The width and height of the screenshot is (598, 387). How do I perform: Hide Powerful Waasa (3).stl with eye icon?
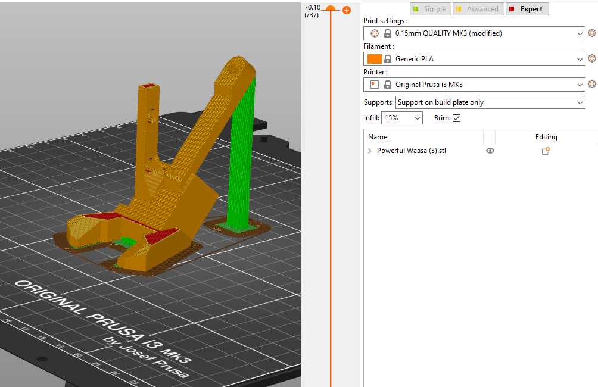pos(490,151)
